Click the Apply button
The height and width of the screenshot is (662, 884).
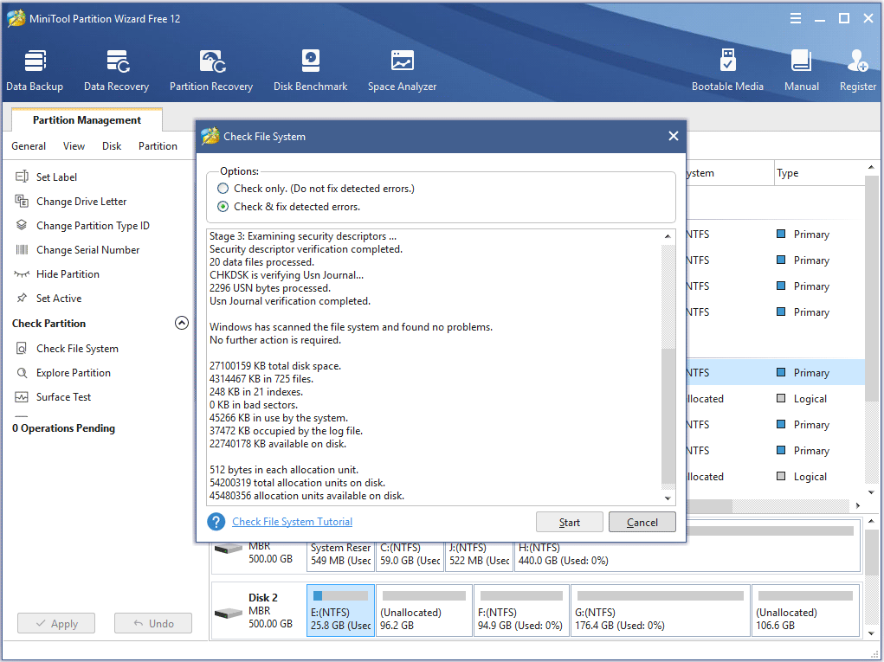pos(55,624)
